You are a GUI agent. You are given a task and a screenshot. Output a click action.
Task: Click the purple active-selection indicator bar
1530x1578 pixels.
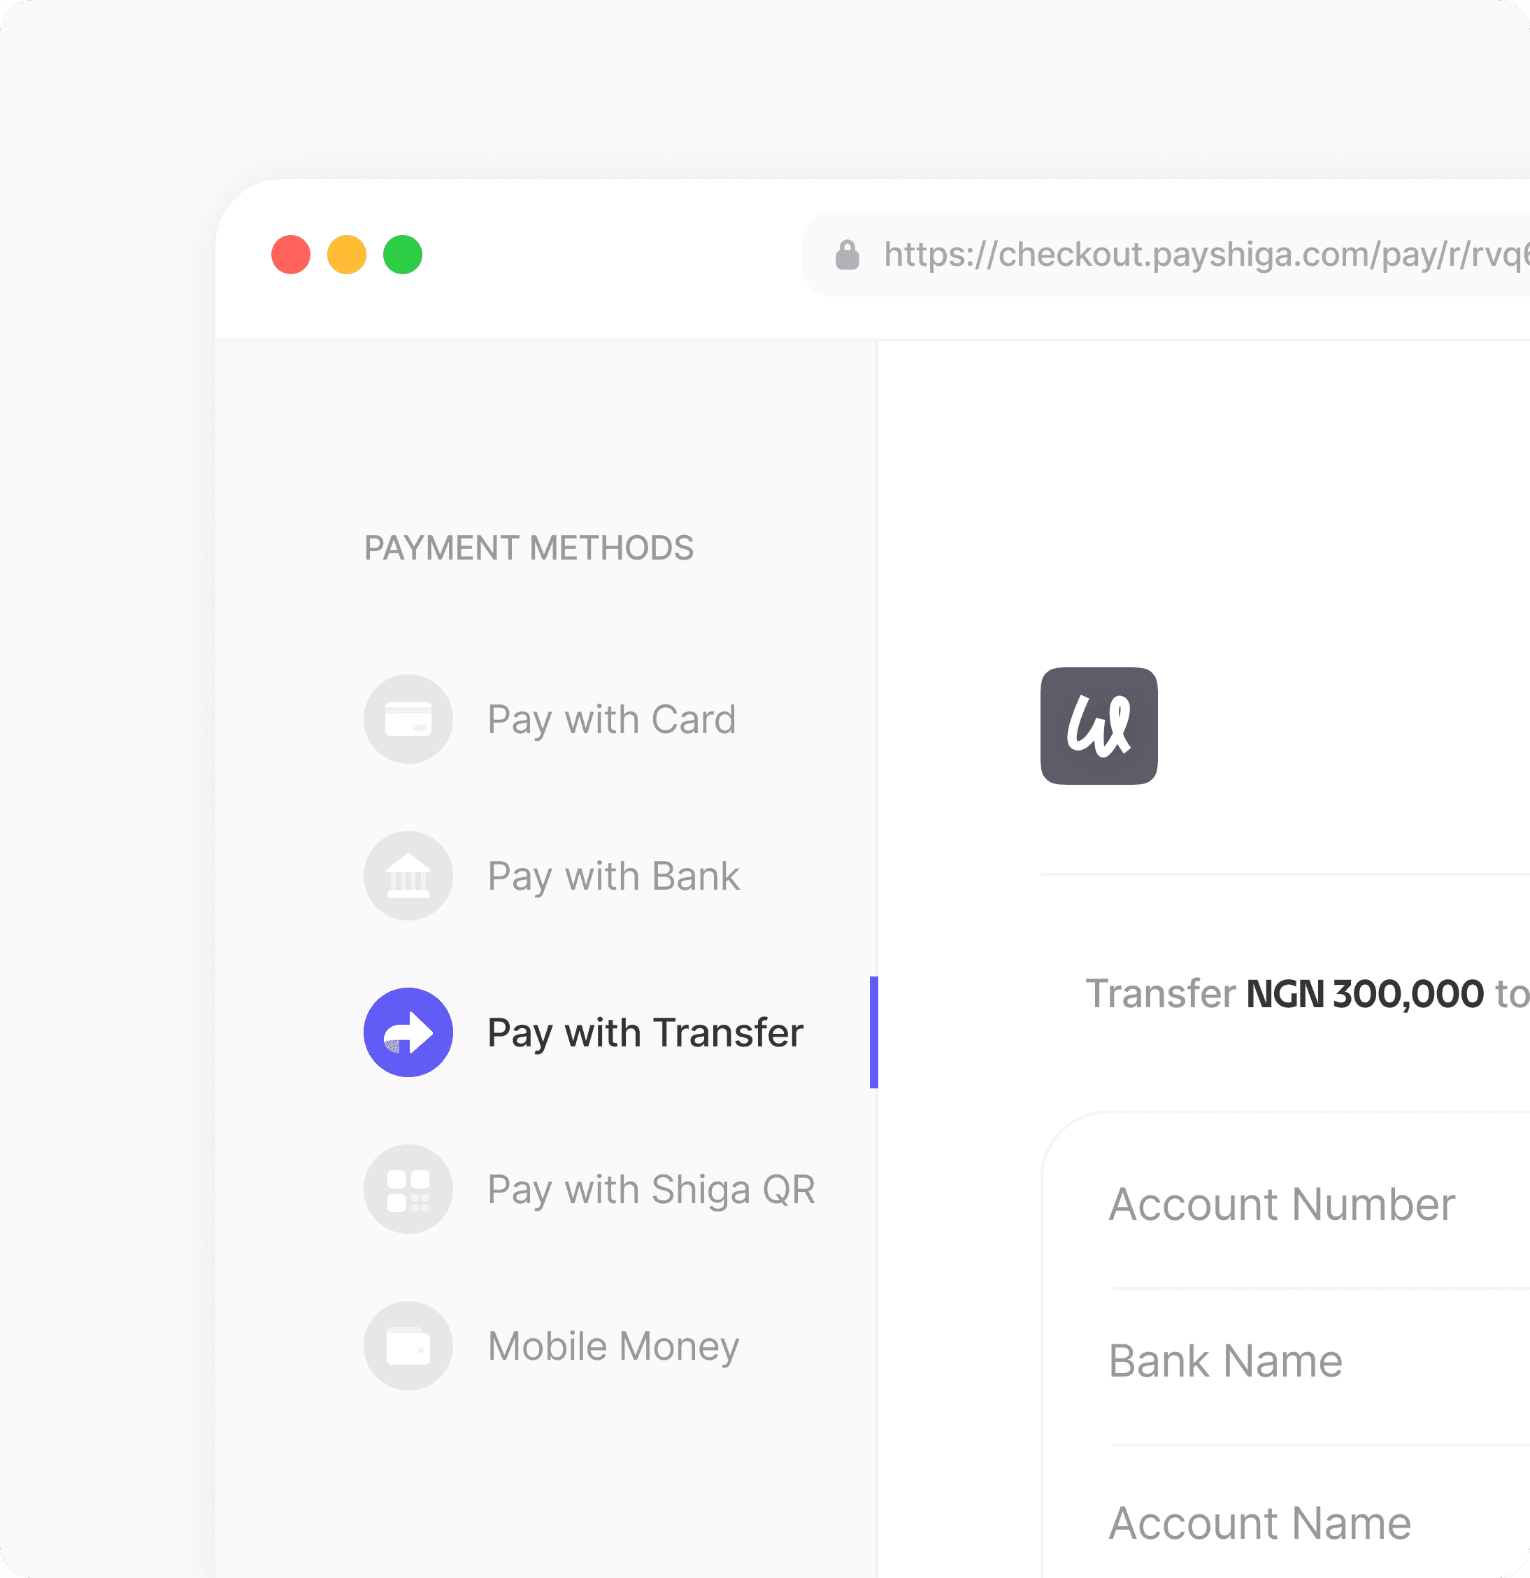tap(875, 1032)
